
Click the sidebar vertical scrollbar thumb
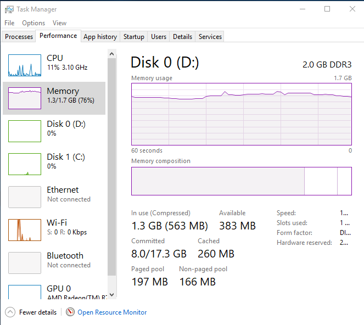[x=112, y=165]
